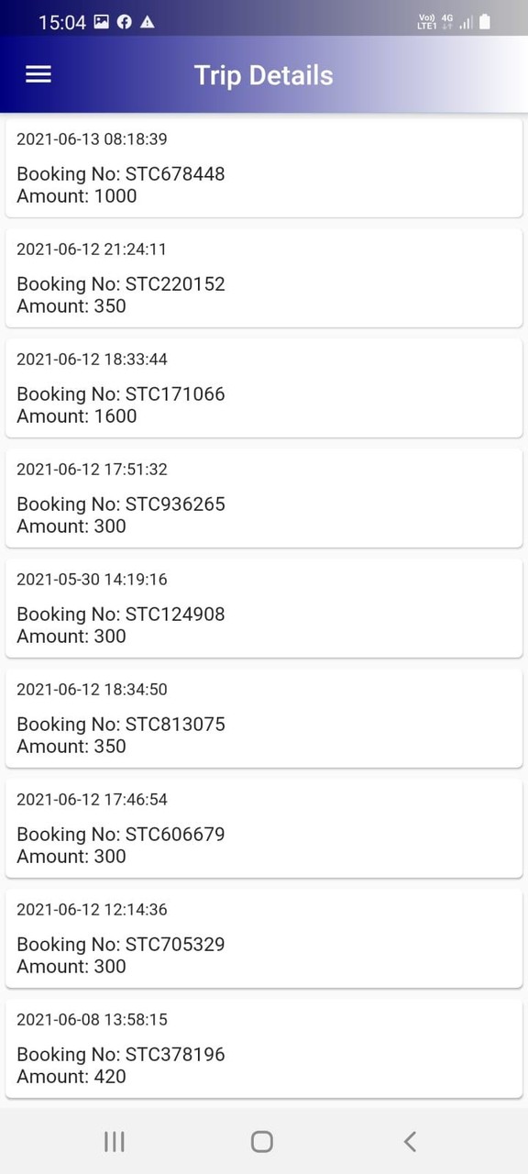Tap booking STC936265 entry
The image size is (528, 1174).
(264, 497)
